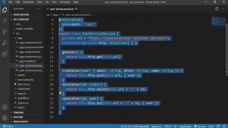
Task: Open the File menu
Action: tap(10, 2)
